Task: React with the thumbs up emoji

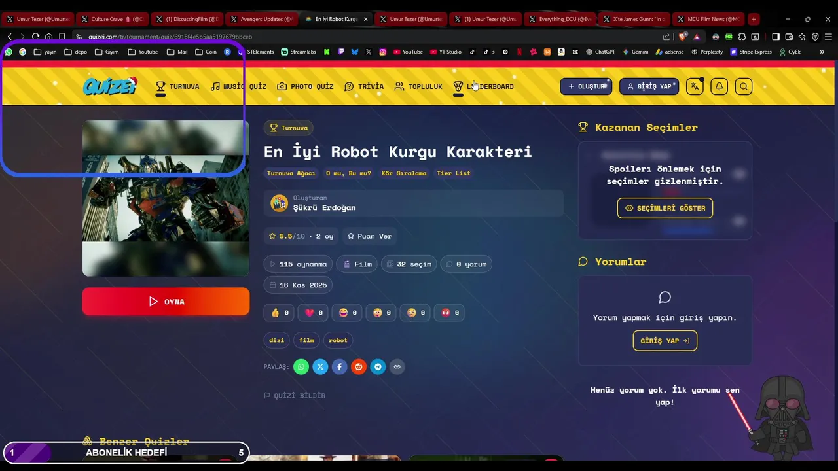Action: point(279,313)
